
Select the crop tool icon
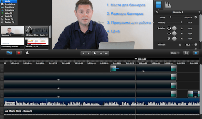[x=186, y=53]
